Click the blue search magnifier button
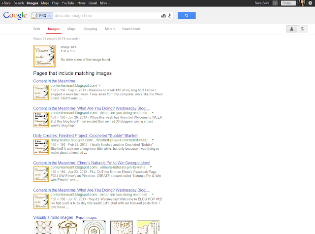315x234 pixels. coord(187,15)
